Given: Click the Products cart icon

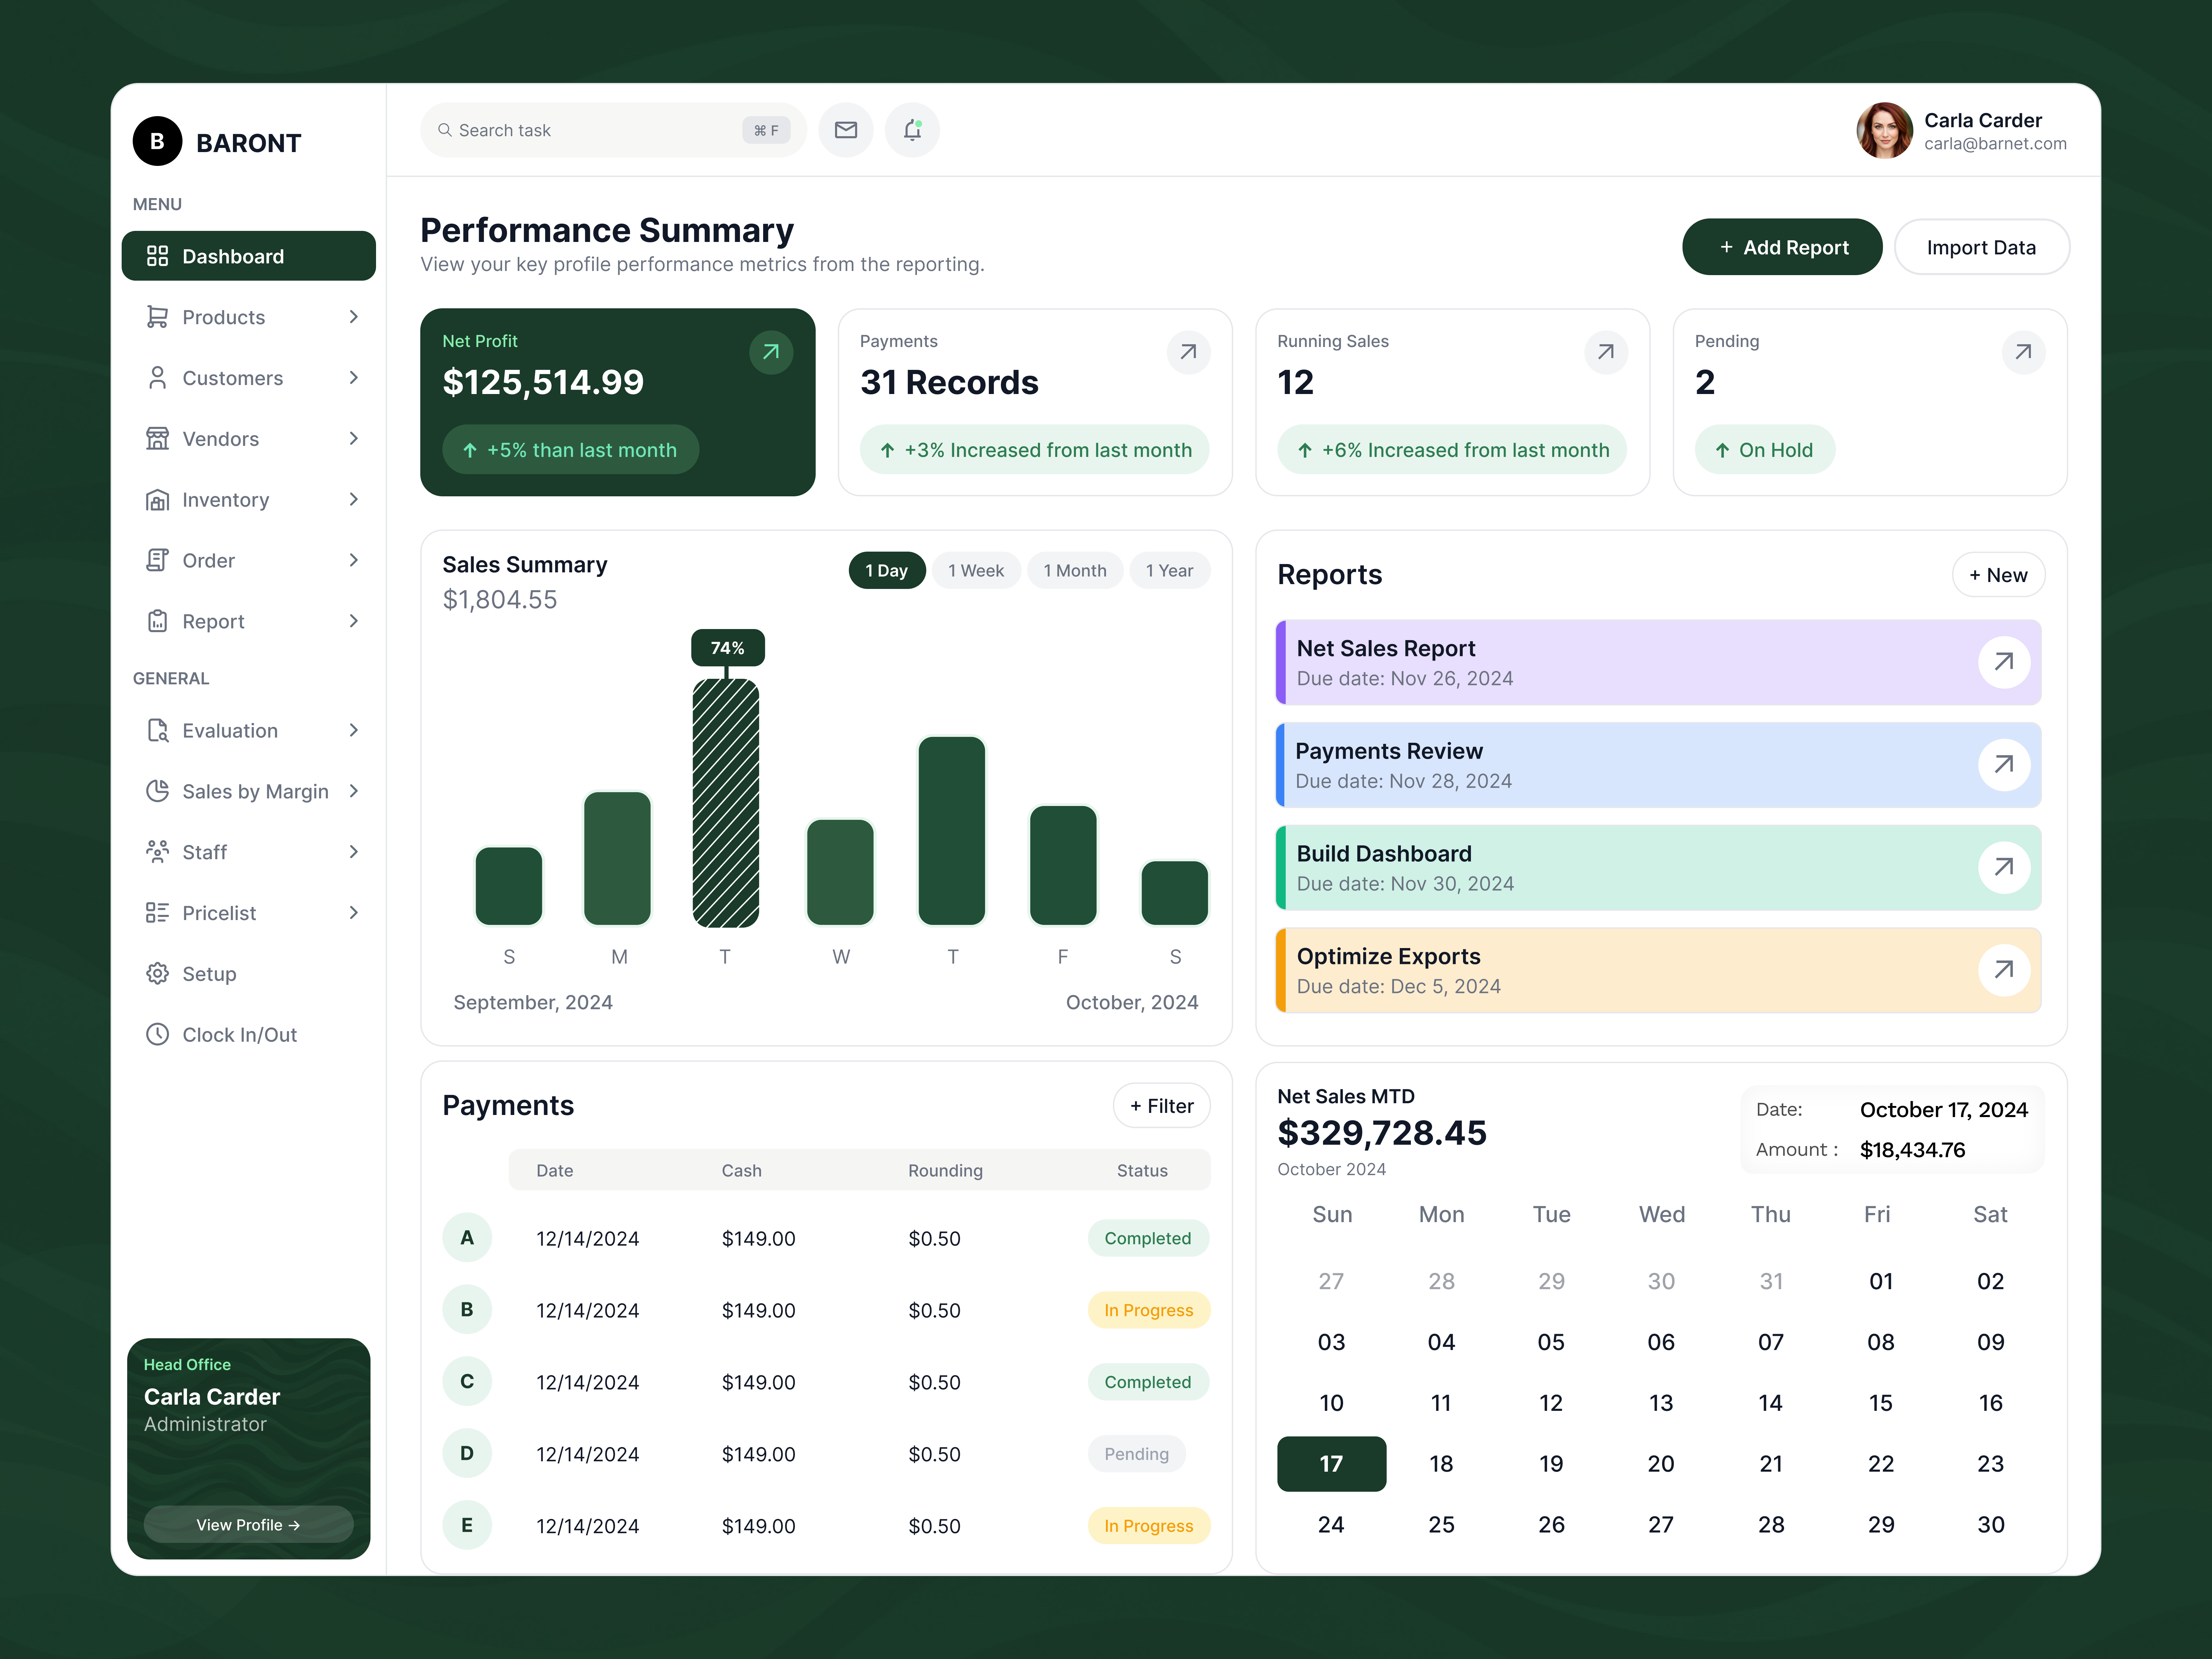Looking at the screenshot, I should pos(157,317).
